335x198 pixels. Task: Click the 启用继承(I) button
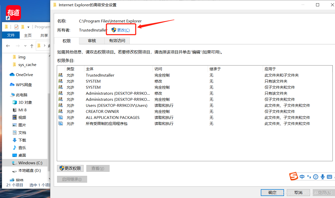72,179
